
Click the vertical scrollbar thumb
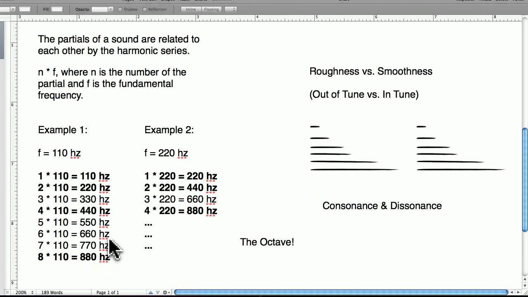525,179
